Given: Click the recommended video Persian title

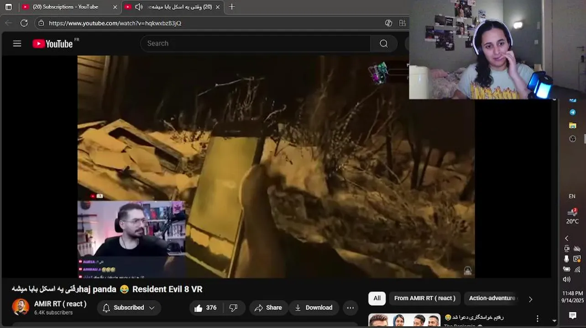Looking at the screenshot, I should 474,318.
